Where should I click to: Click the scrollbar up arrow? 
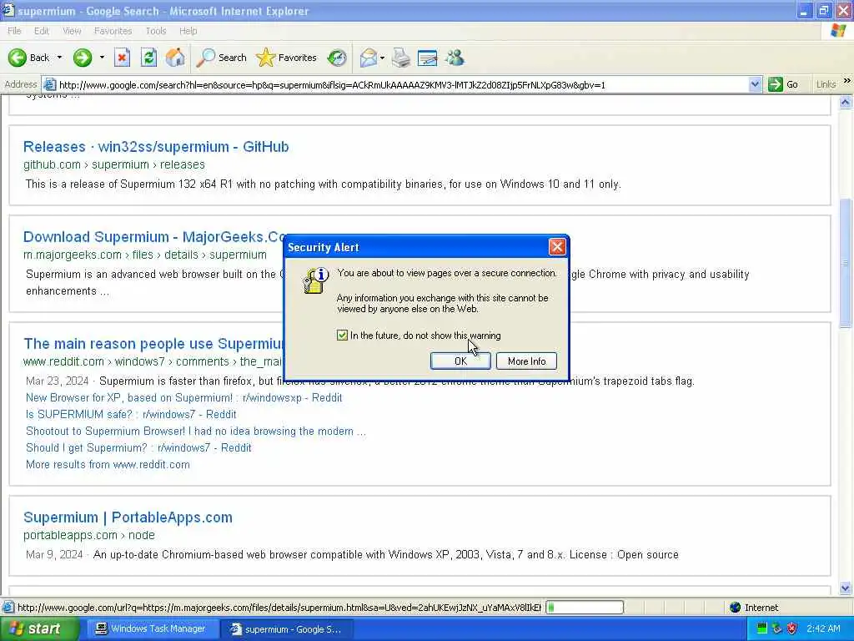(x=846, y=102)
